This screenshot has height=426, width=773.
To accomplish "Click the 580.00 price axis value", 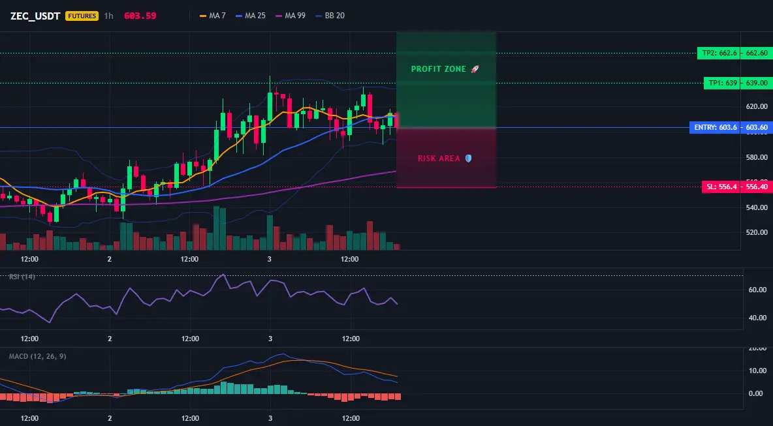I will 757,157.
